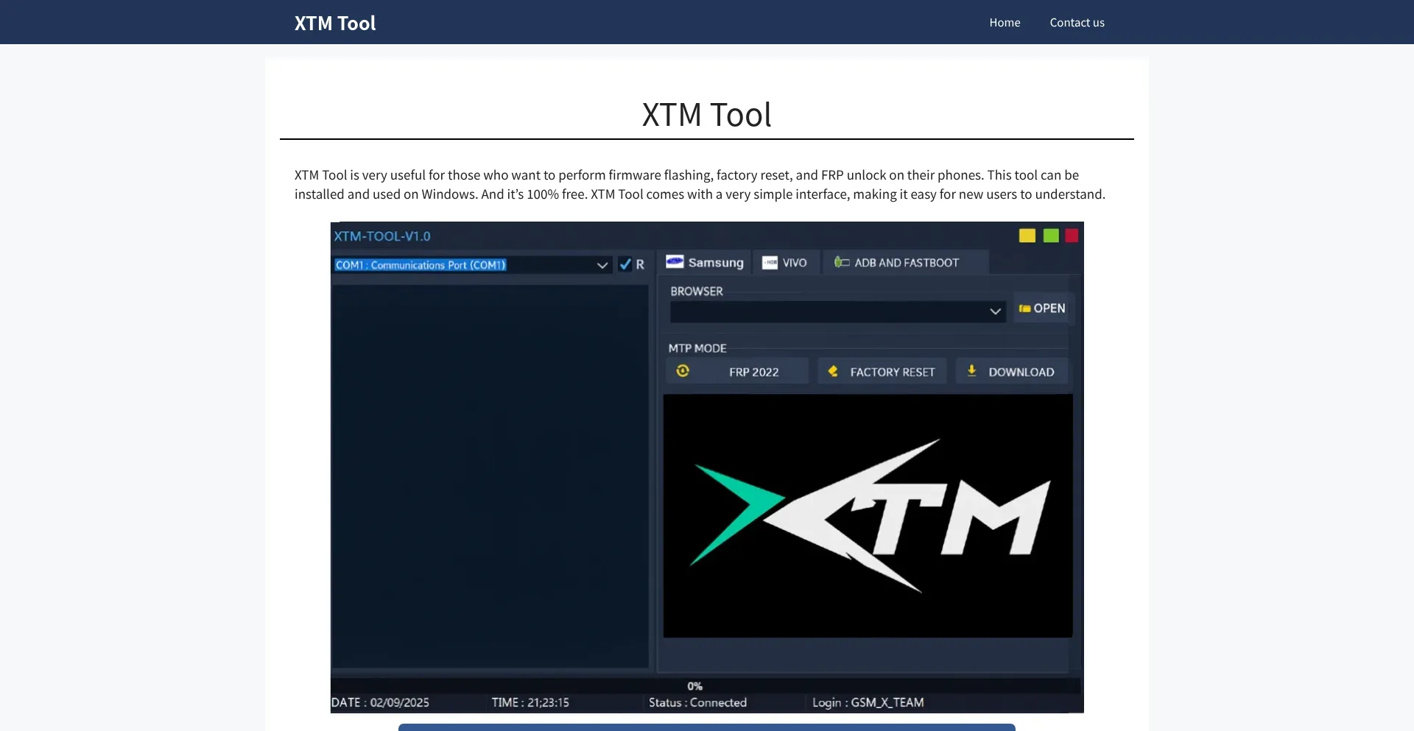Viewport: 1414px width, 731px height.
Task: Click the Samsung logo icon
Action: [x=675, y=261]
